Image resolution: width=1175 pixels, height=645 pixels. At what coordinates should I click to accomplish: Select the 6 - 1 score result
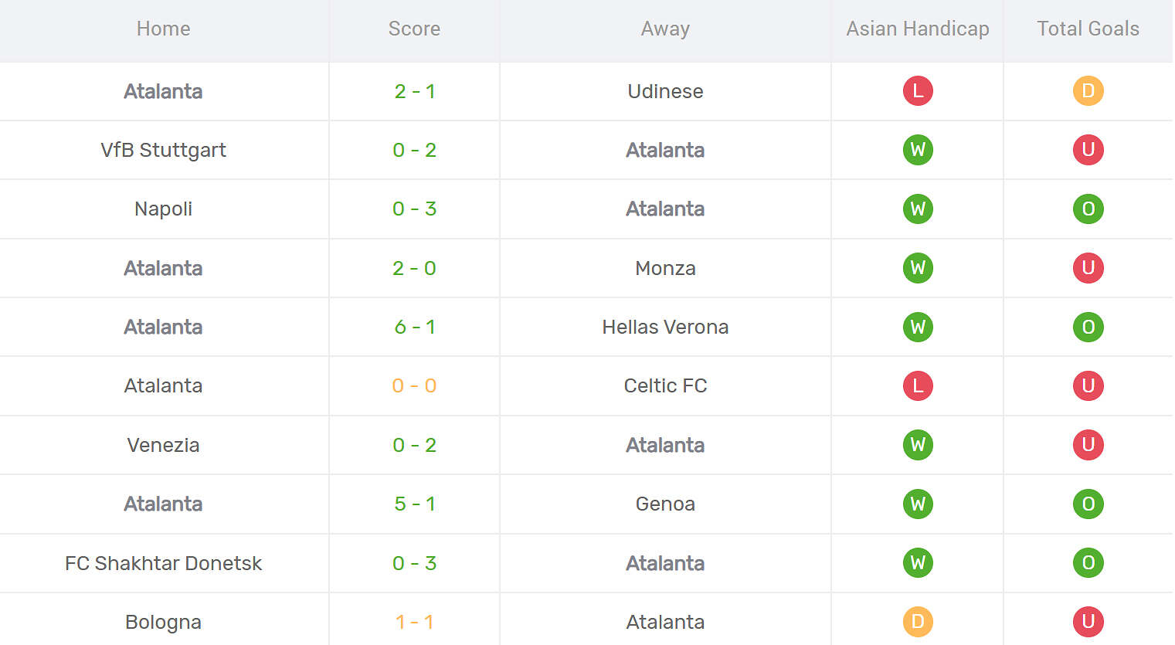tap(414, 327)
